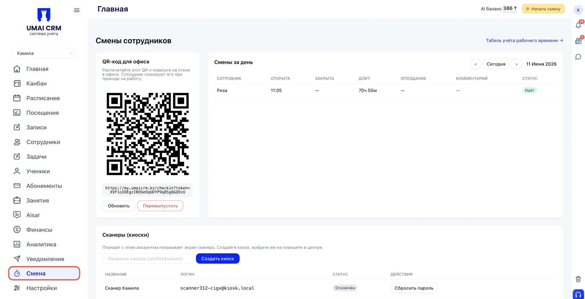The width and height of the screenshot is (585, 299).
Task: Click the СОТРУДНИК column header
Action: coord(229,79)
